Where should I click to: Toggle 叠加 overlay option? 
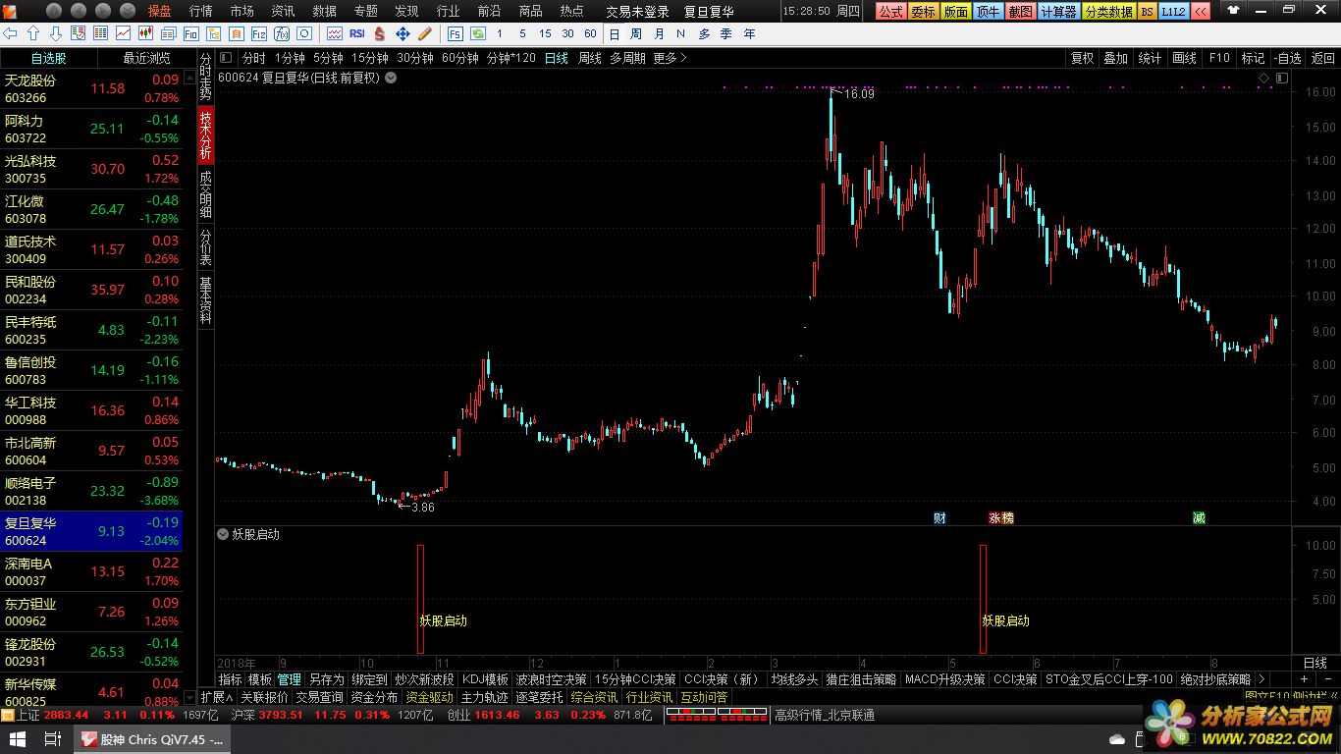click(x=1115, y=58)
